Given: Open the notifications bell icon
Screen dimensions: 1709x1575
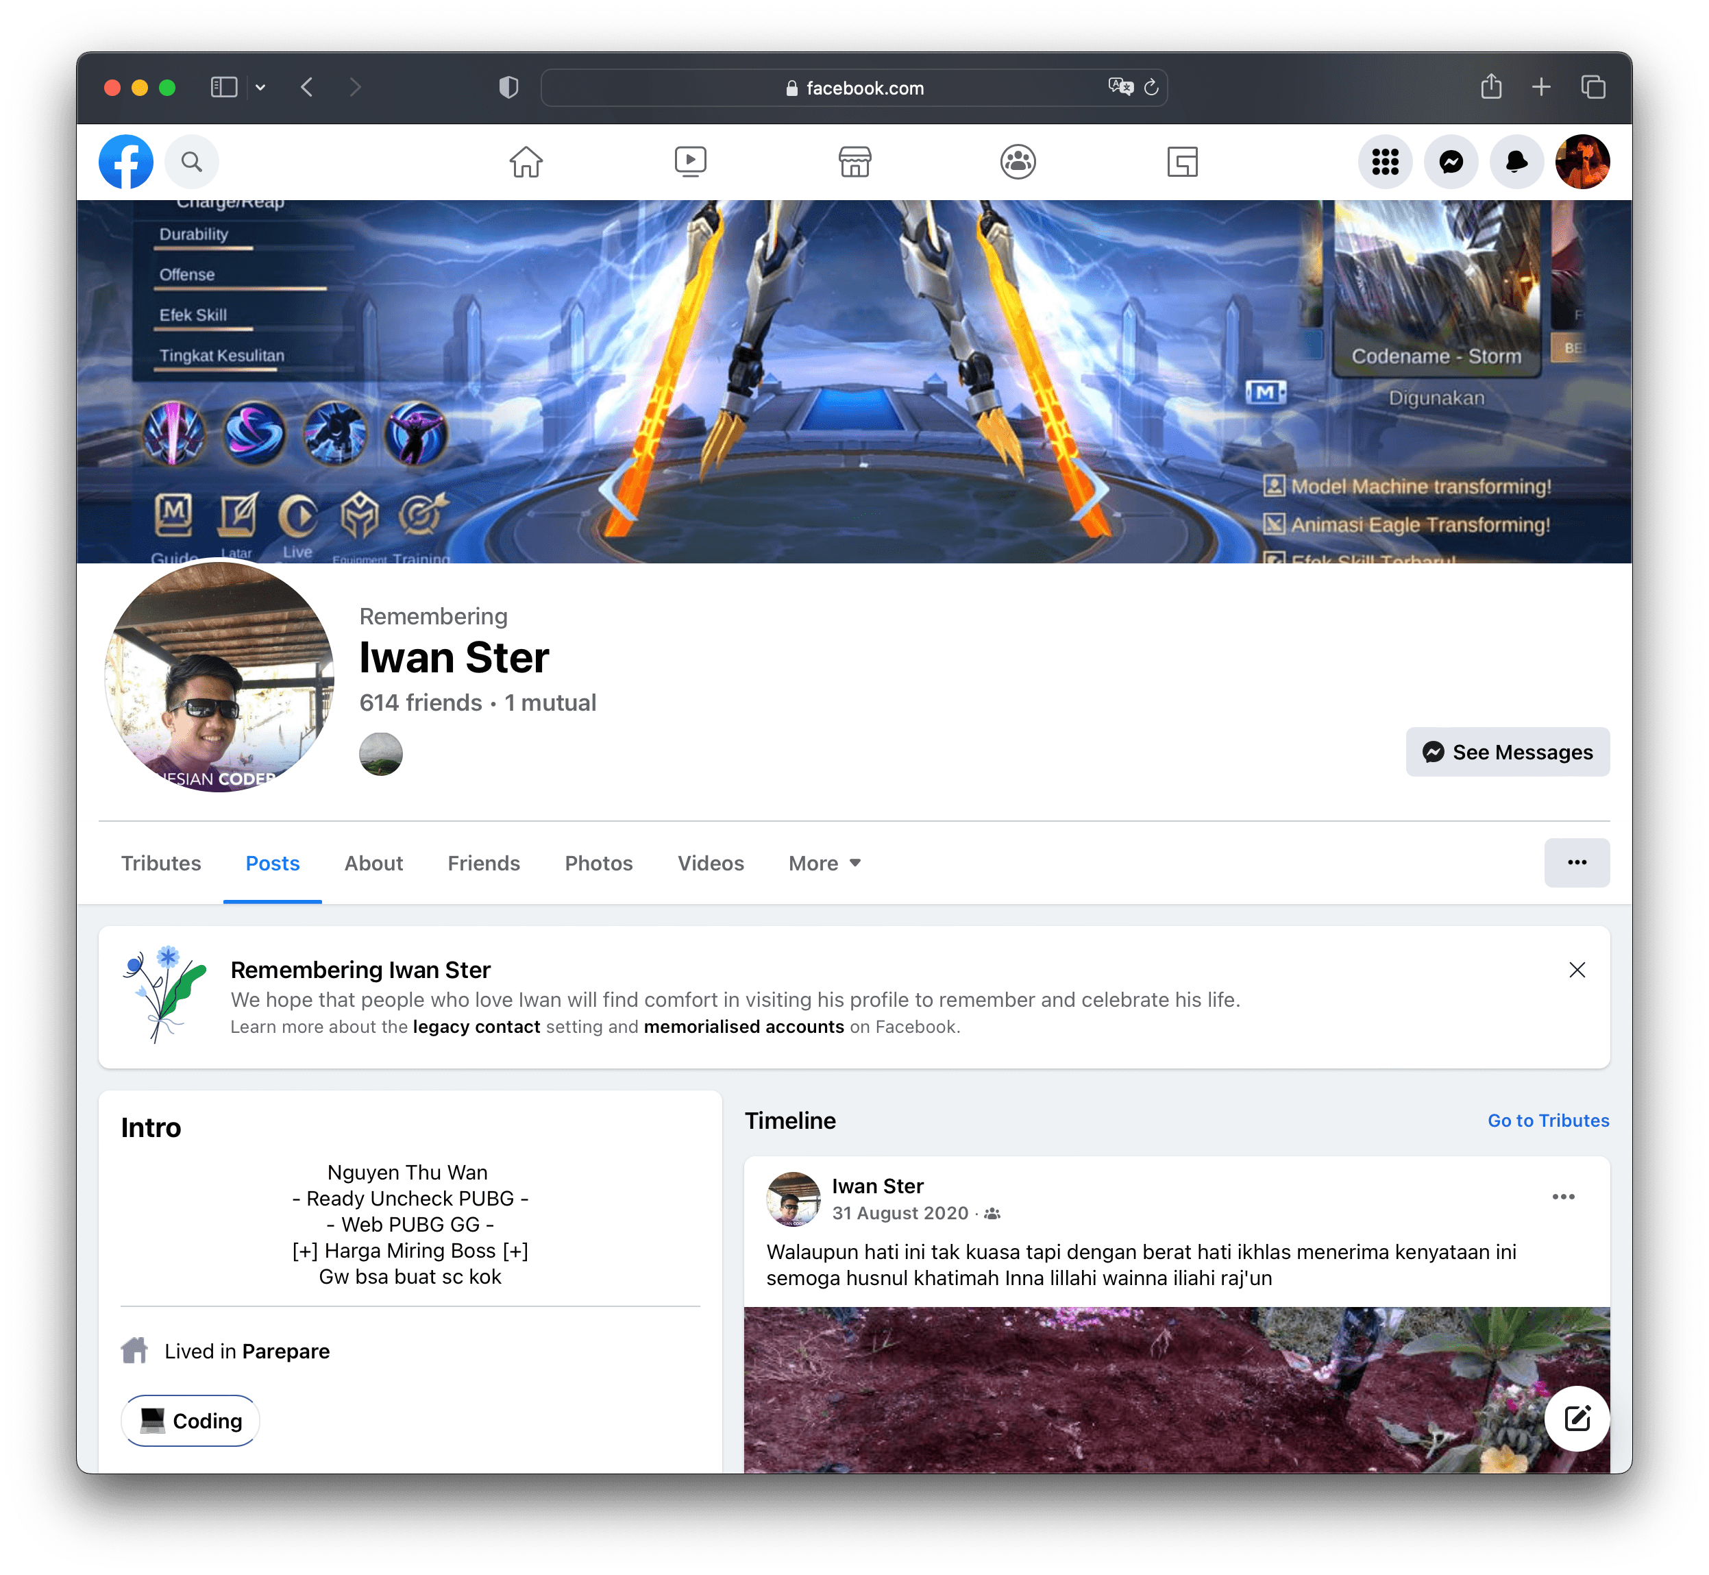Looking at the screenshot, I should pos(1516,161).
